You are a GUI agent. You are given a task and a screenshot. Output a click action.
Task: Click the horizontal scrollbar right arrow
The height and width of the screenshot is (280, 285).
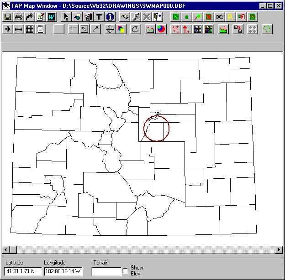(x=279, y=250)
